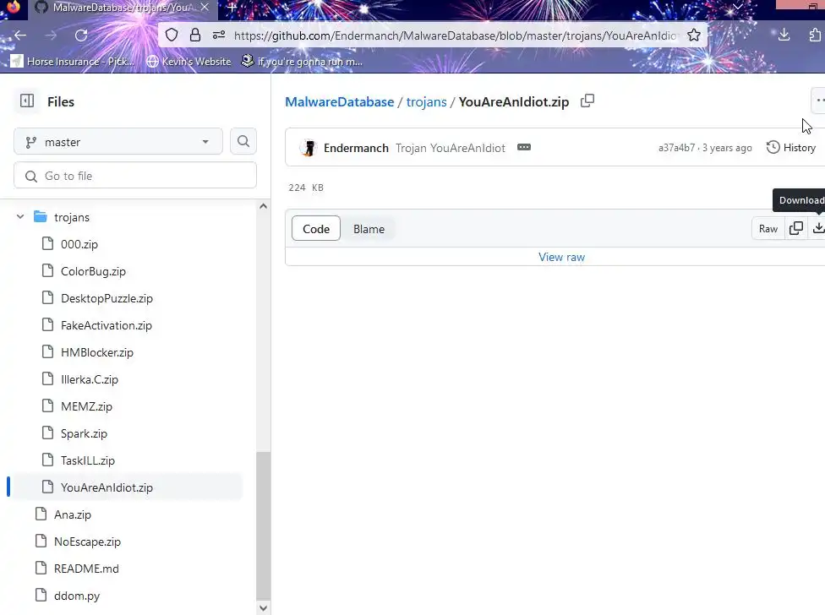Click the padlock site security icon
825x615 pixels.
(195, 35)
